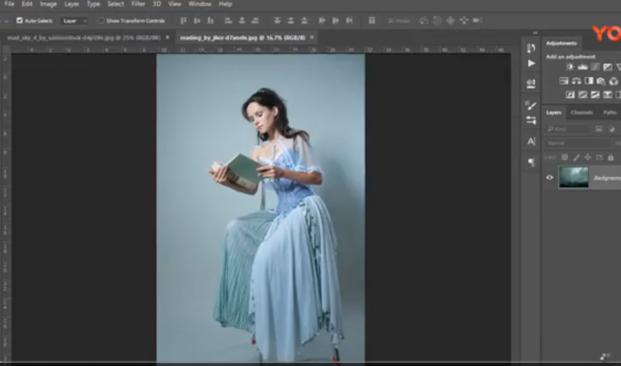Add a Channel Mixer adjustment
This screenshot has width=621, height=366.
[614, 81]
